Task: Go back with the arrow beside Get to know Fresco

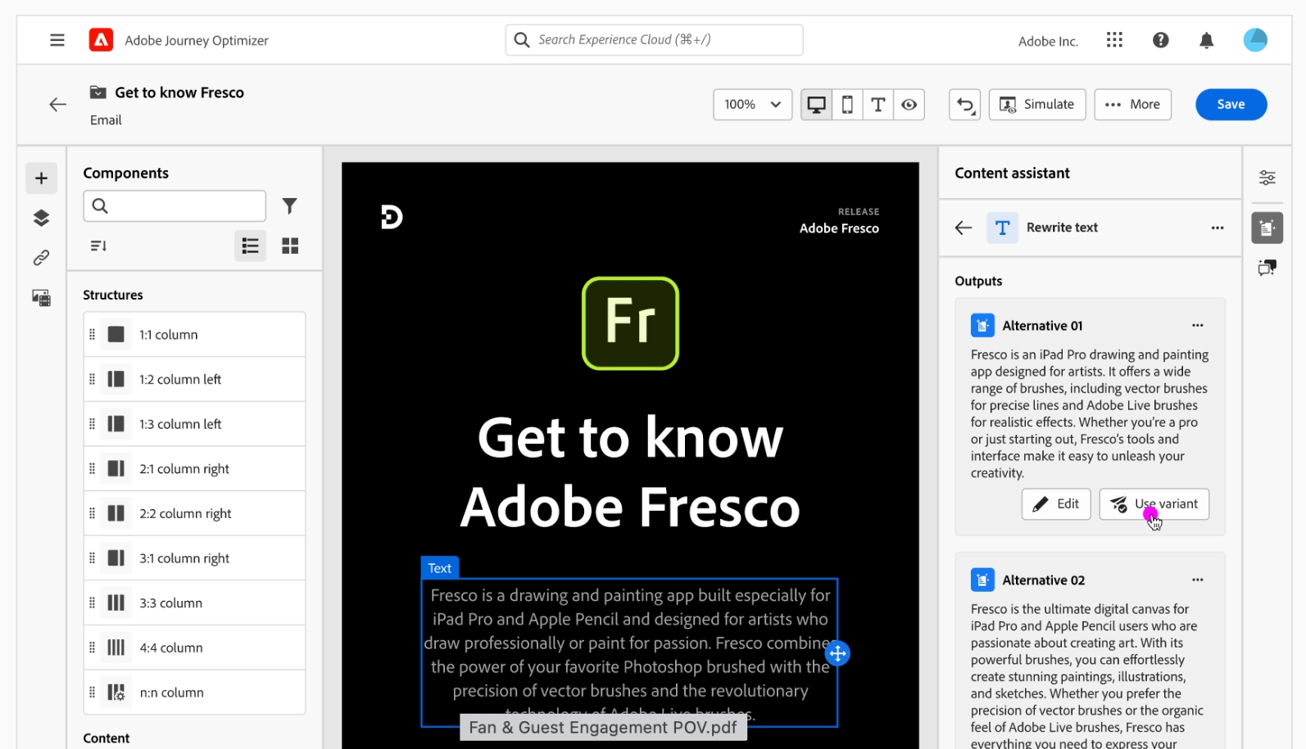Action: click(57, 104)
